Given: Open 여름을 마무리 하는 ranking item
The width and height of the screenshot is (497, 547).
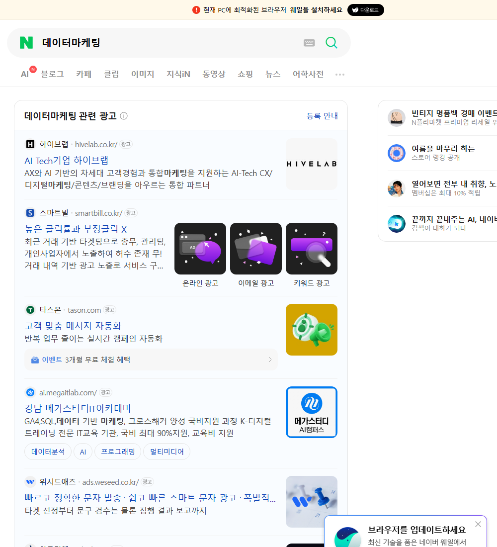Looking at the screenshot, I should pos(442,153).
